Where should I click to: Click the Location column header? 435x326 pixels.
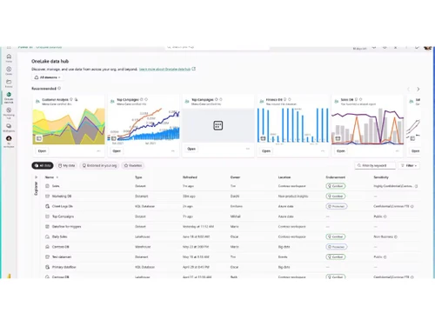(284, 177)
